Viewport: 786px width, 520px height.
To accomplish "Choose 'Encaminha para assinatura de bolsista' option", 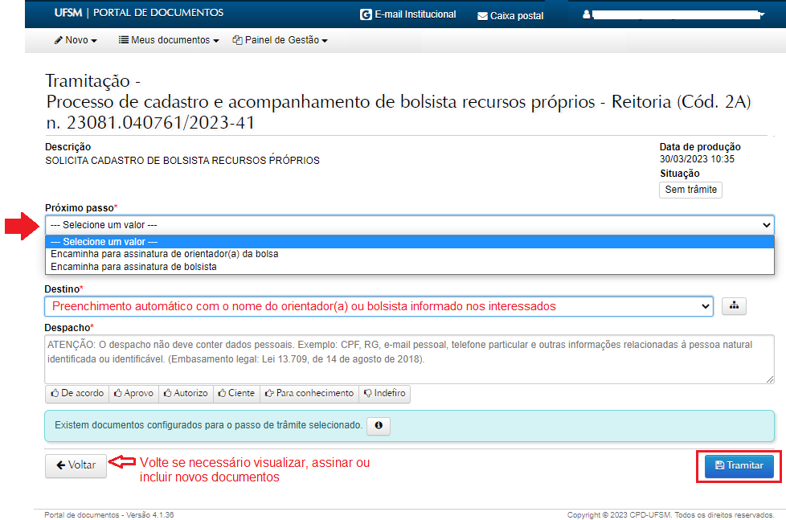I will coord(133,266).
